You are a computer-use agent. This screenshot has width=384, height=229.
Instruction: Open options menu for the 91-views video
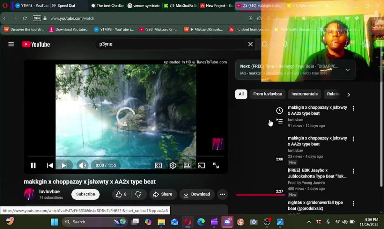(x=353, y=108)
